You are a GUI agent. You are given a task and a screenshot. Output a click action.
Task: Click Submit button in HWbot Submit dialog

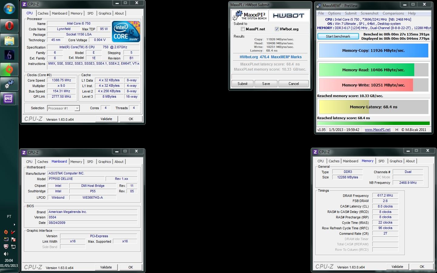click(242, 84)
